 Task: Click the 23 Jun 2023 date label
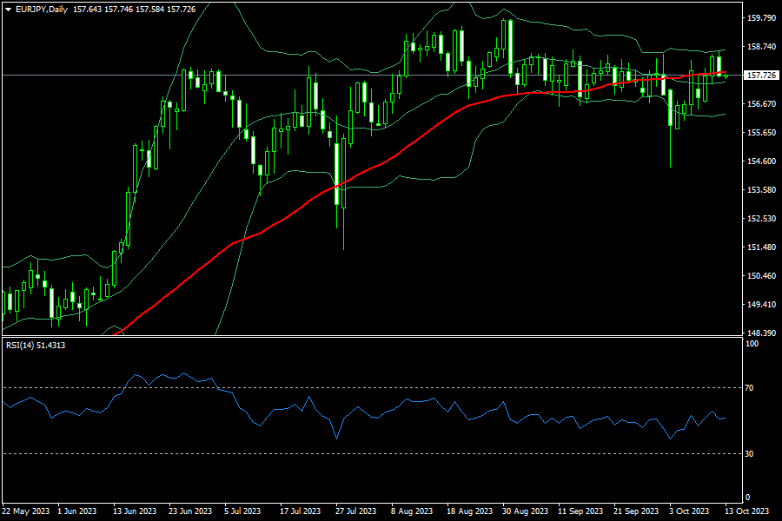tap(190, 511)
